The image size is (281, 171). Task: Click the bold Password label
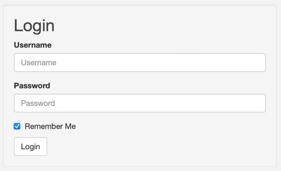[32, 86]
